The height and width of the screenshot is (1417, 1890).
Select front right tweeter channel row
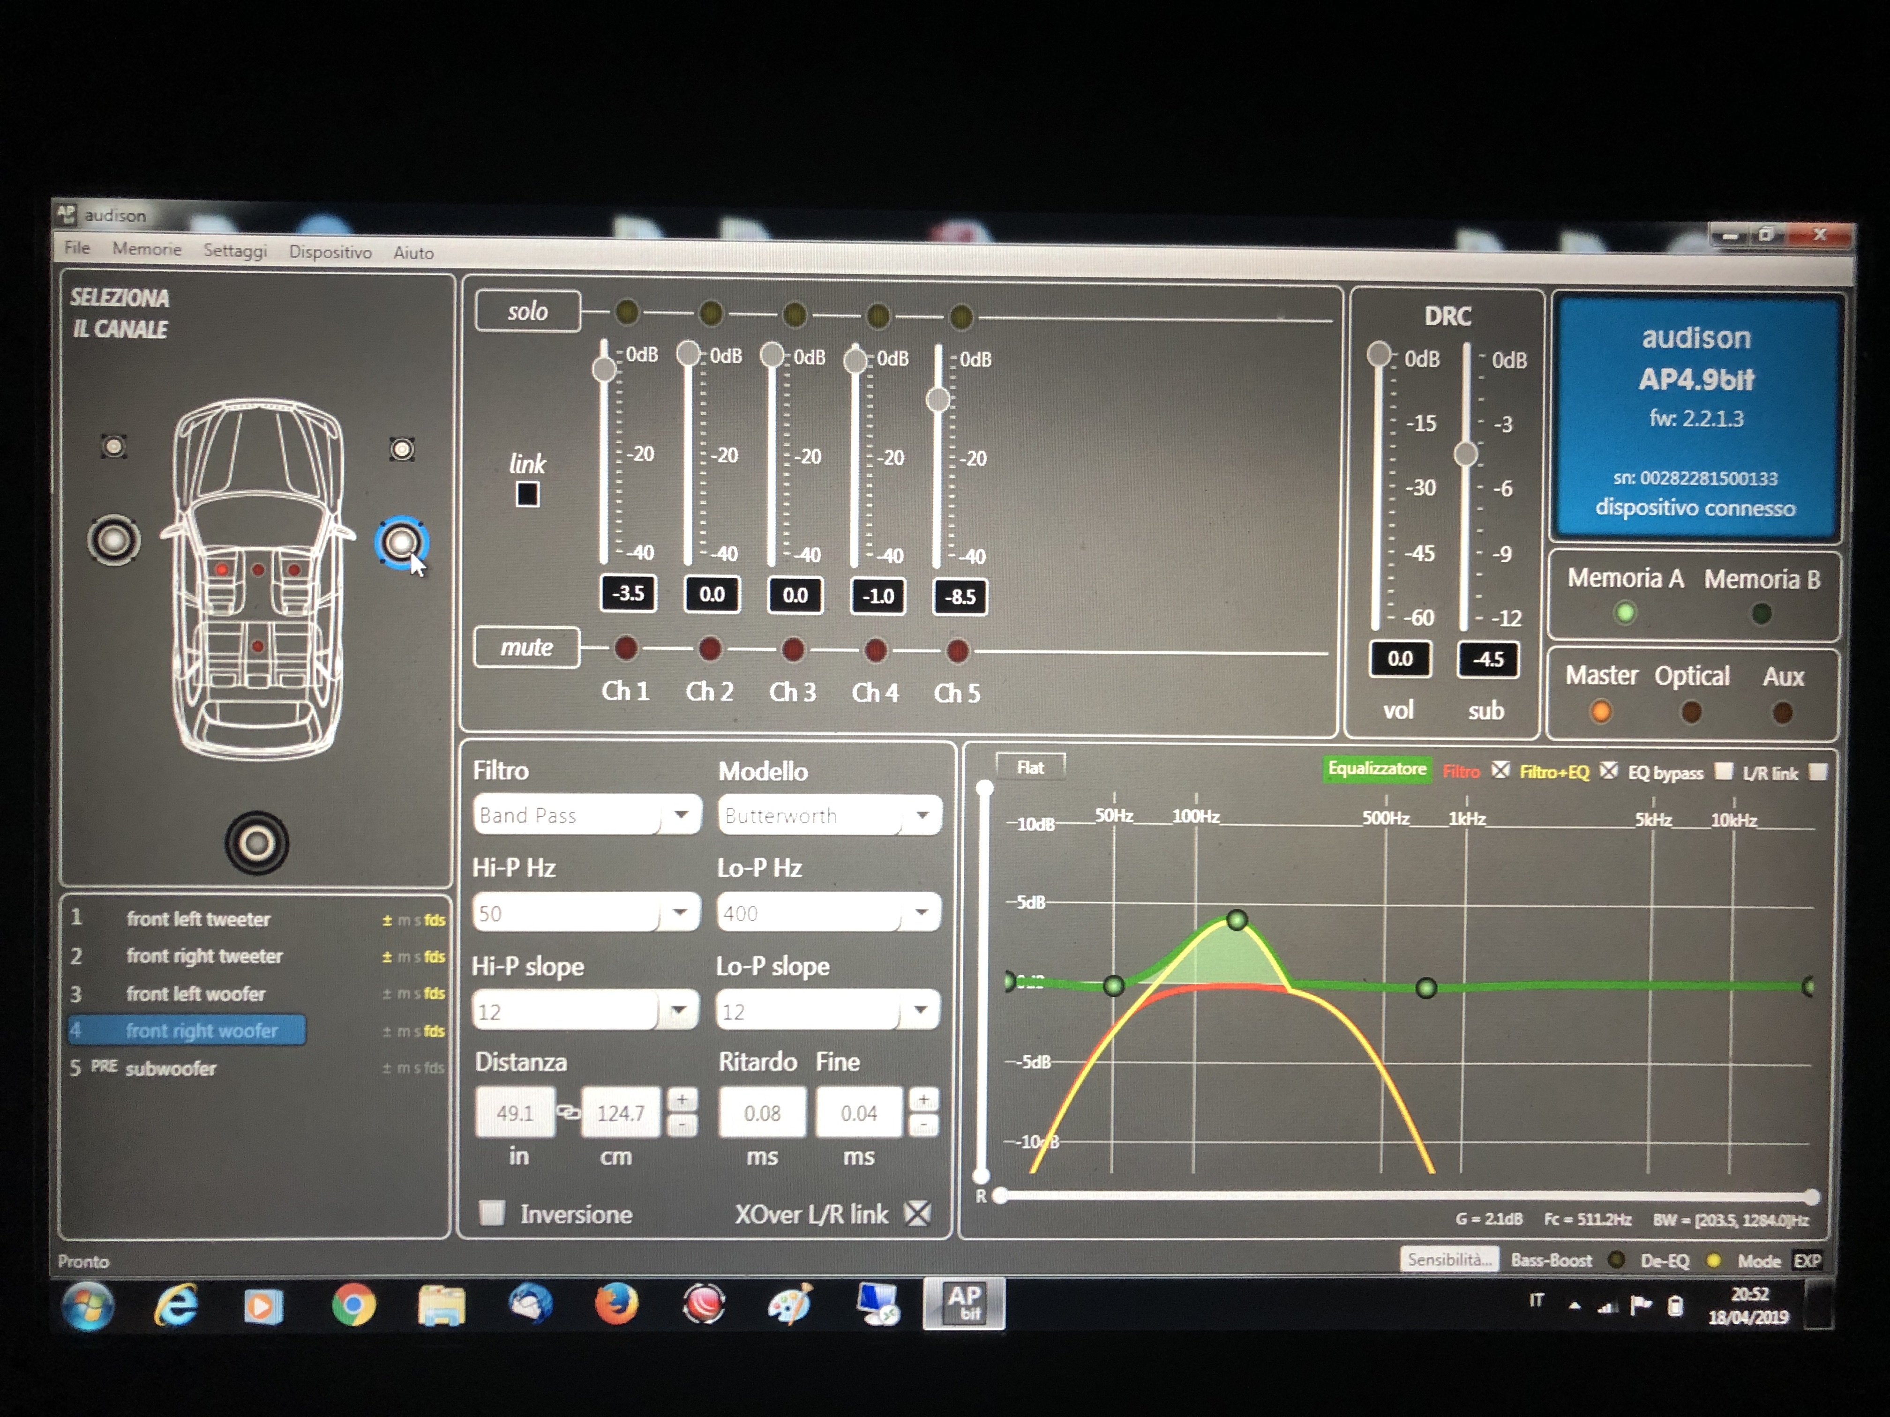pyautogui.click(x=257, y=956)
